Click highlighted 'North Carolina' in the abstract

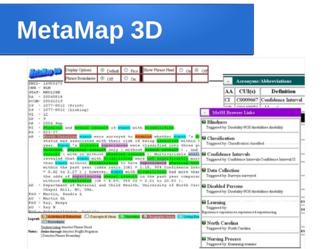[x=60, y=136]
